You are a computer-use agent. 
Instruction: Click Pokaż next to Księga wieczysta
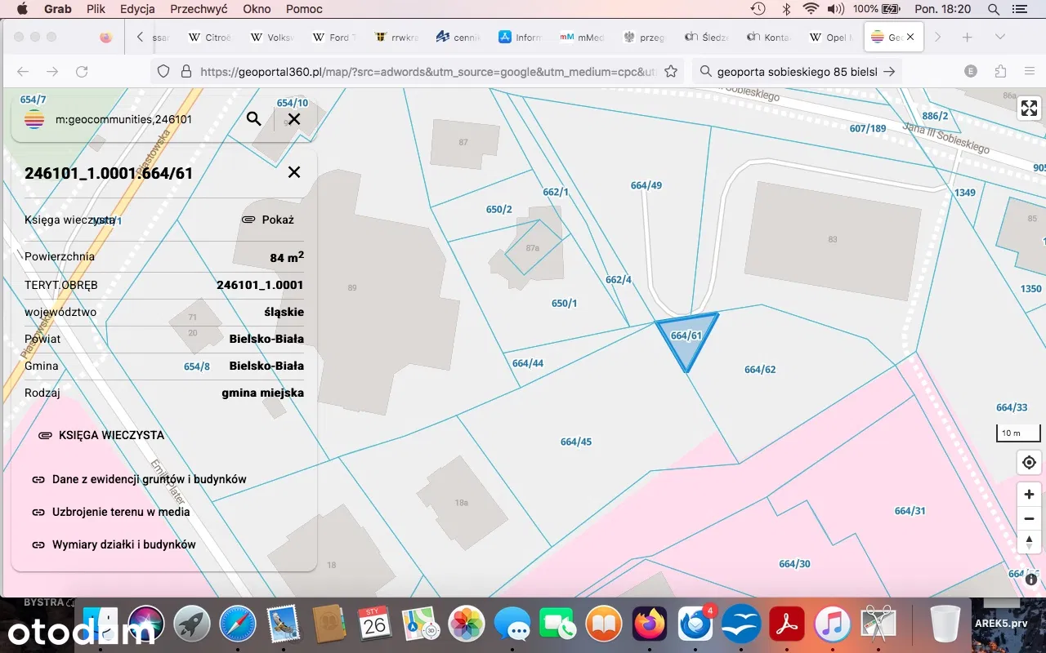point(268,220)
